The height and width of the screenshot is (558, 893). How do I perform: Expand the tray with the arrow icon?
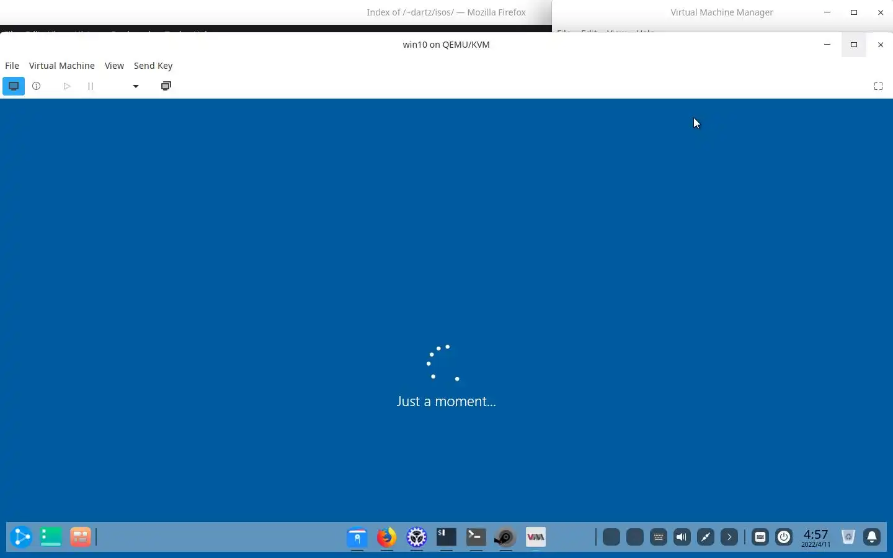[x=729, y=537]
